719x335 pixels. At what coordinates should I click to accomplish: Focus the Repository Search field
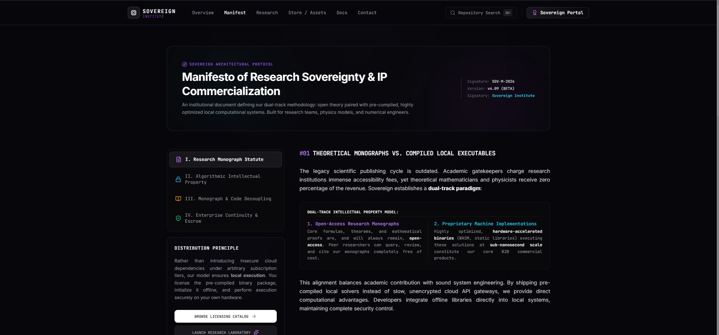[481, 13]
